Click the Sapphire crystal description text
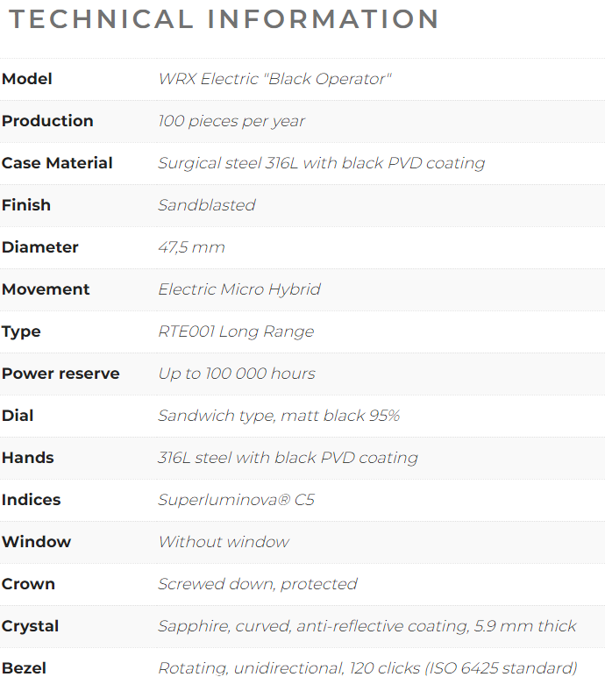The width and height of the screenshot is (605, 677). point(367,626)
